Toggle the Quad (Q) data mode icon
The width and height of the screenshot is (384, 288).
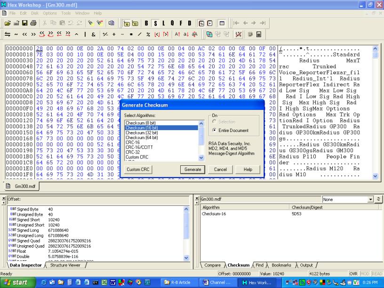pyautogui.click(x=172, y=23)
